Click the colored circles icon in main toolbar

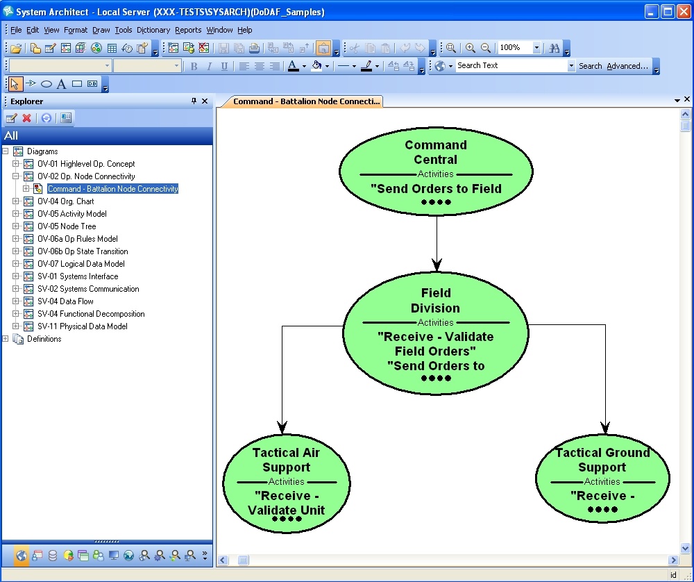pos(96,48)
